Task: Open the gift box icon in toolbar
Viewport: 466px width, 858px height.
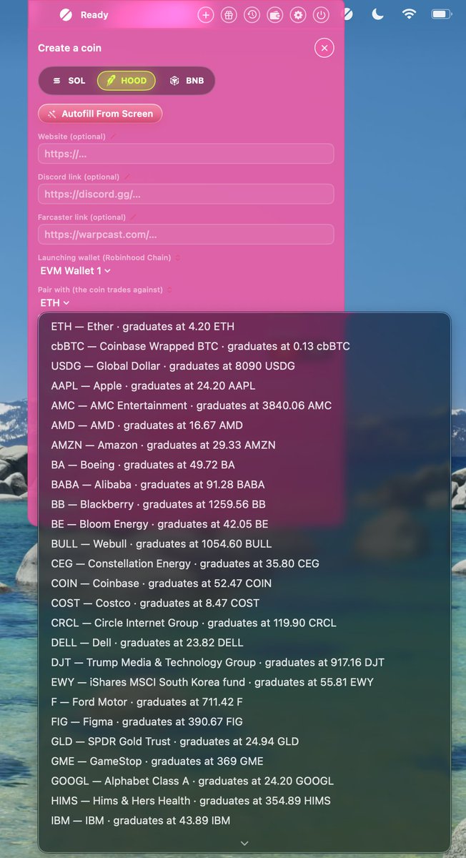Action: coord(229,14)
